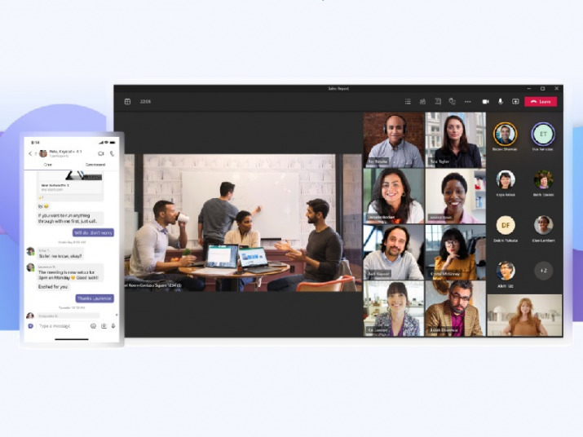Show the participants people icon
This screenshot has width=583, height=437.
422,102
